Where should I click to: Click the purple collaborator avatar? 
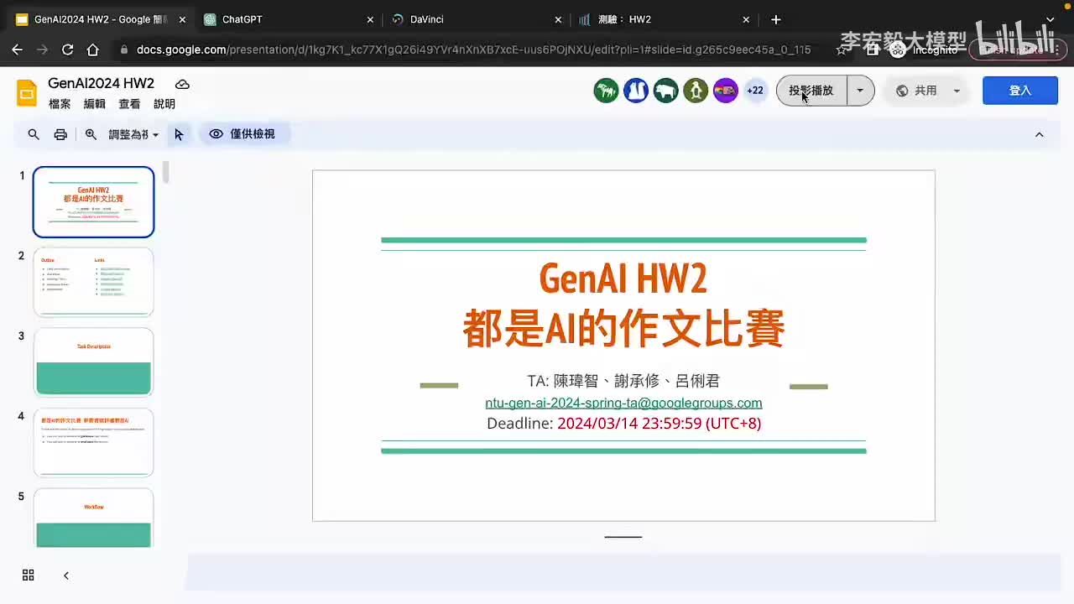725,91
